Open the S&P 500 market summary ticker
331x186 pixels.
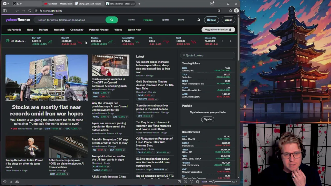(43, 41)
